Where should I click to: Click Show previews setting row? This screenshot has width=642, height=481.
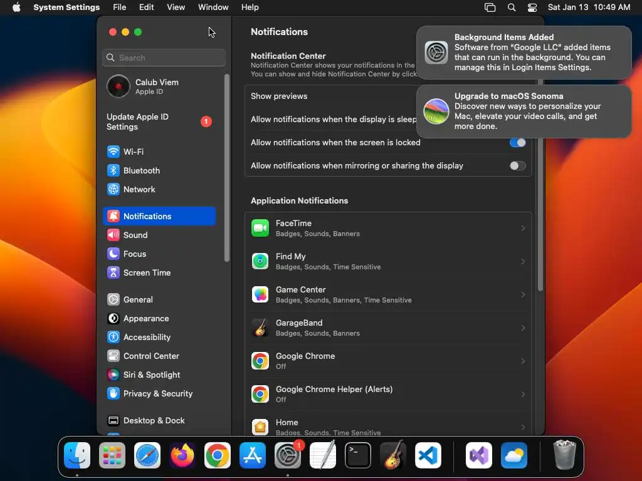(388, 96)
